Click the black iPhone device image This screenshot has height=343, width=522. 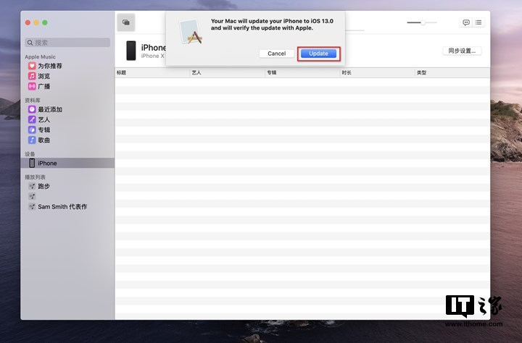point(131,51)
